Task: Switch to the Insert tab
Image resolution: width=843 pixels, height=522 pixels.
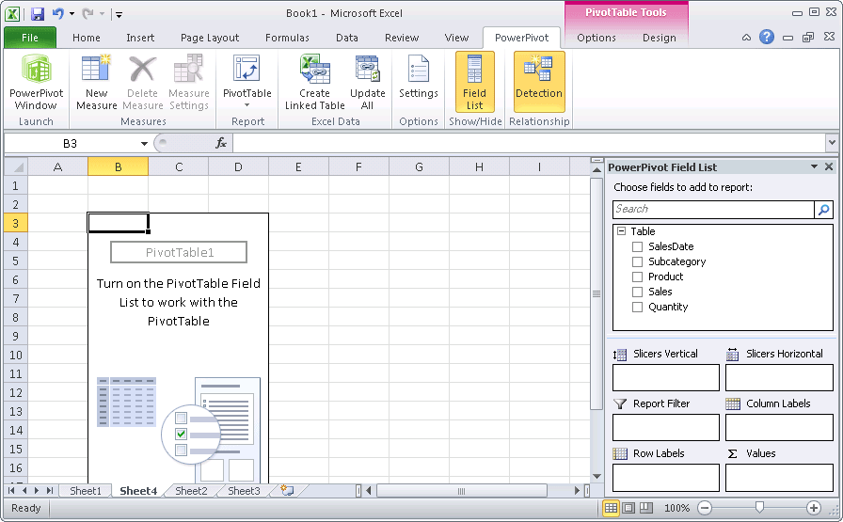Action: (140, 38)
